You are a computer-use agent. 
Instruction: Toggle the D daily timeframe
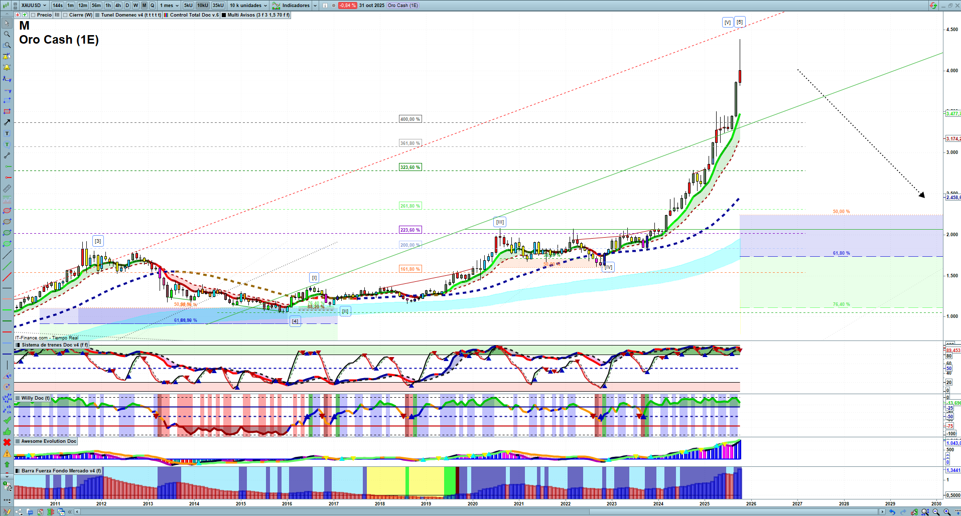[x=127, y=6]
